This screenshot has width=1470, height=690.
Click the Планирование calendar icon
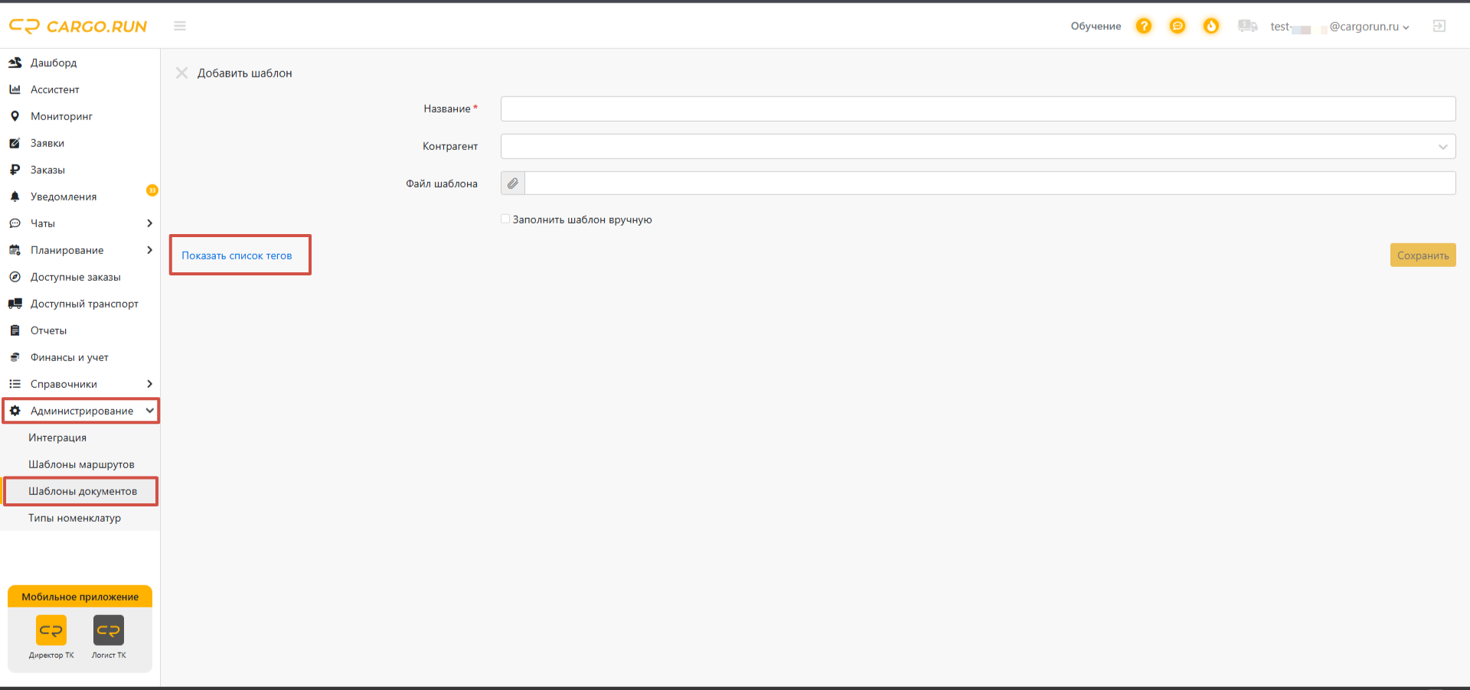pyautogui.click(x=15, y=250)
